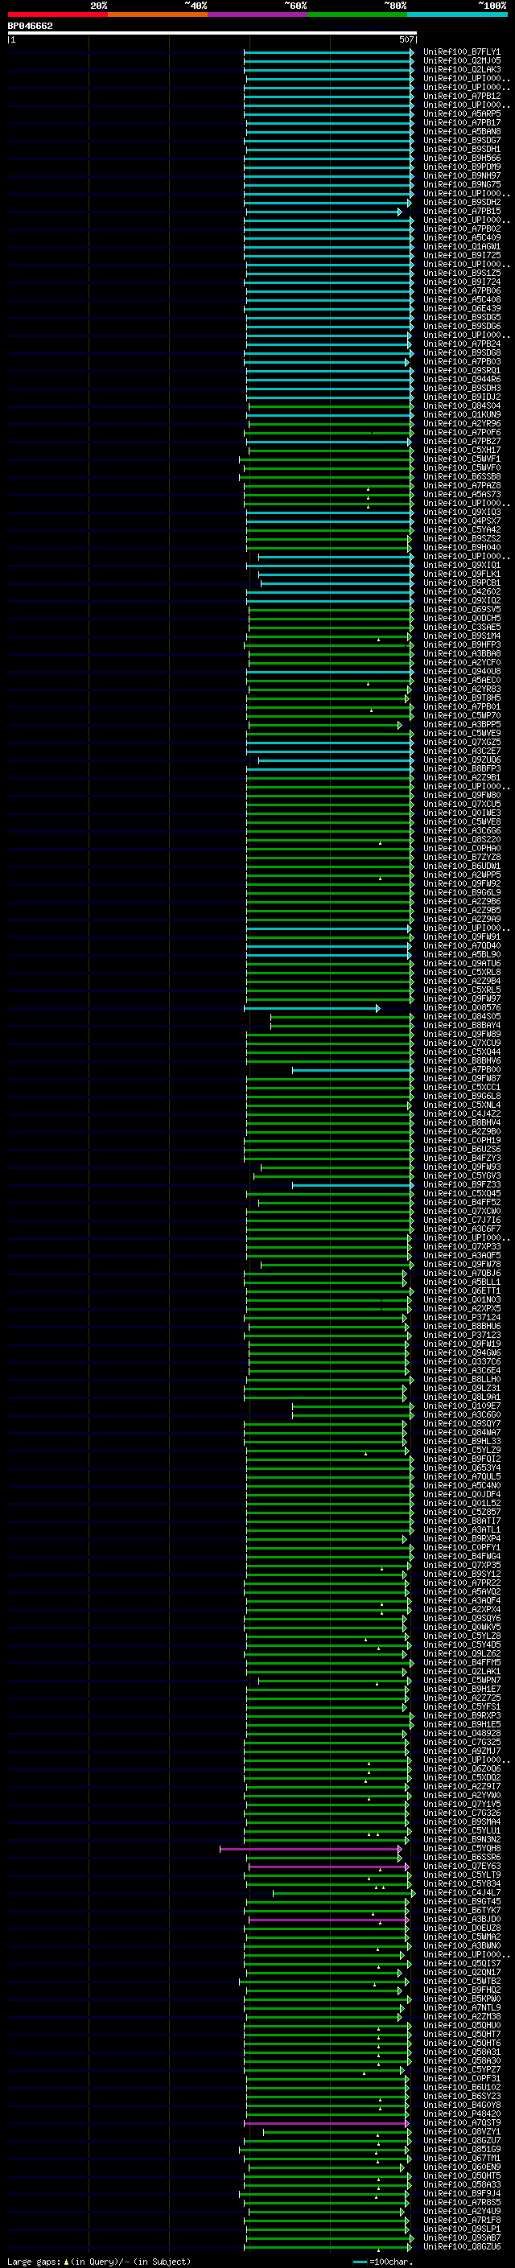Image resolution: width=515 pixels, height=2268 pixels.
Task: Select the UniRef100_B6U2S6 label
Action: click(x=461, y=1149)
